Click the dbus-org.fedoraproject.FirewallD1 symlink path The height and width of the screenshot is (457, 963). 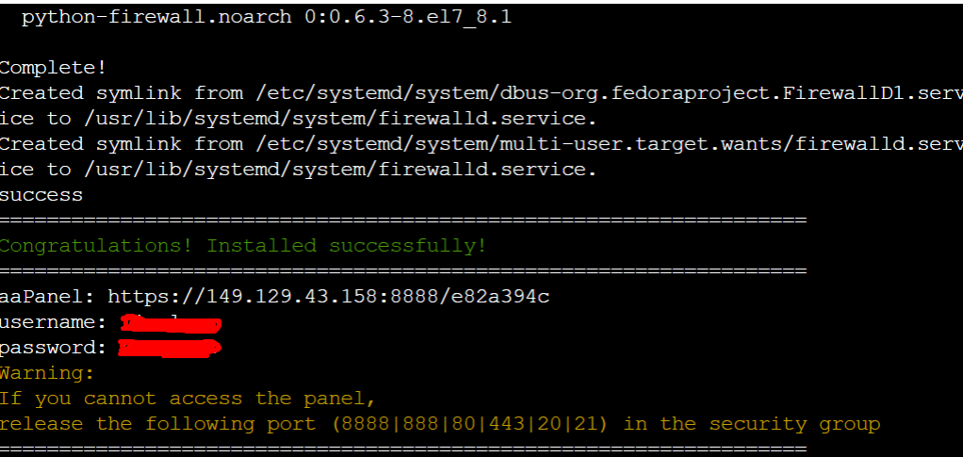tap(603, 93)
